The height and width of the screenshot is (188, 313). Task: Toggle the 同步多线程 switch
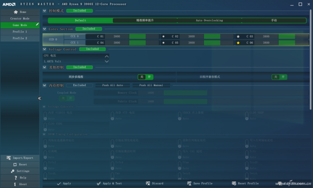point(146,77)
